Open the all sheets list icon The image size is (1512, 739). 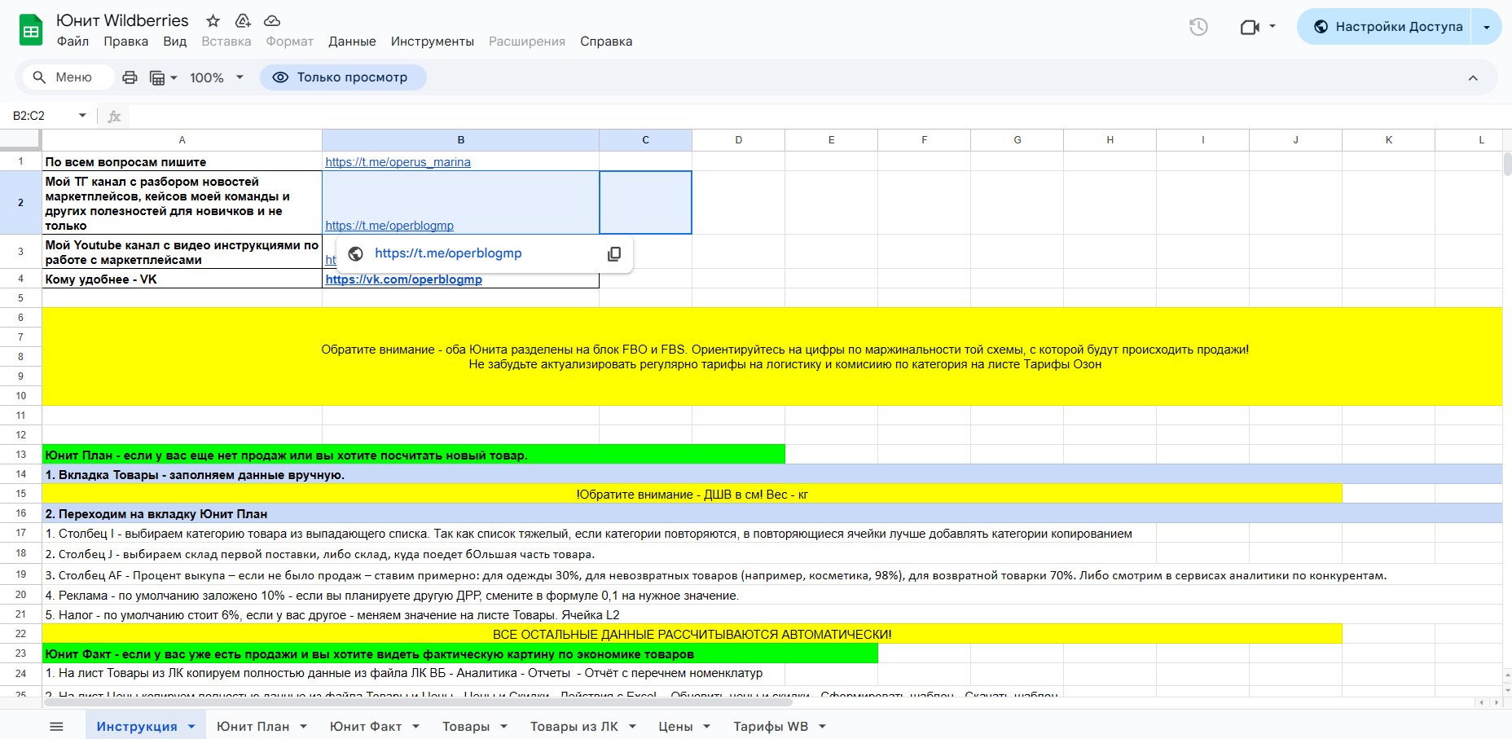point(56,726)
